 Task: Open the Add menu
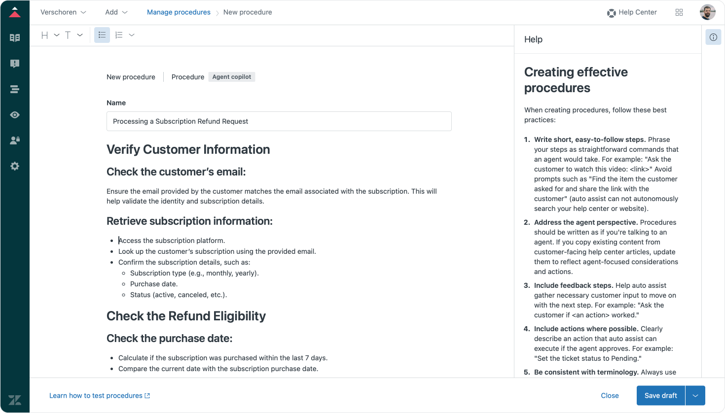click(x=116, y=12)
